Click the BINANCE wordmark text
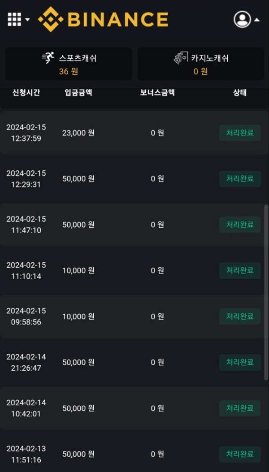This screenshot has width=269, height=472. [x=117, y=19]
